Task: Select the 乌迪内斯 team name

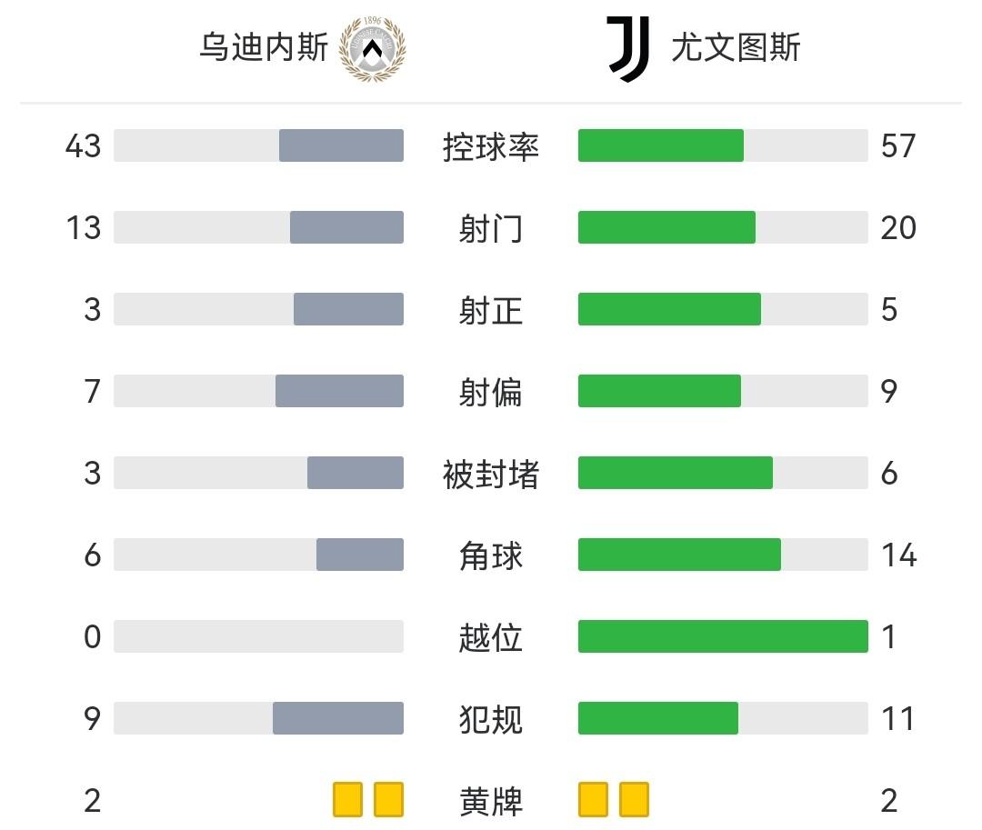Action: coord(264,47)
